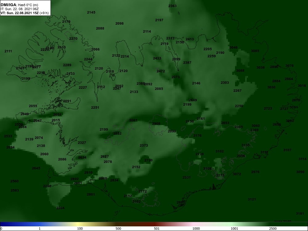Click the height value 2267
Screen dimensions: 308x231
coord(237,91)
